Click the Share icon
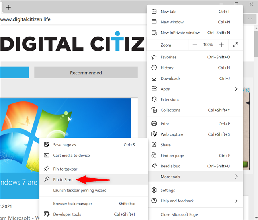 pyautogui.click(x=154, y=145)
